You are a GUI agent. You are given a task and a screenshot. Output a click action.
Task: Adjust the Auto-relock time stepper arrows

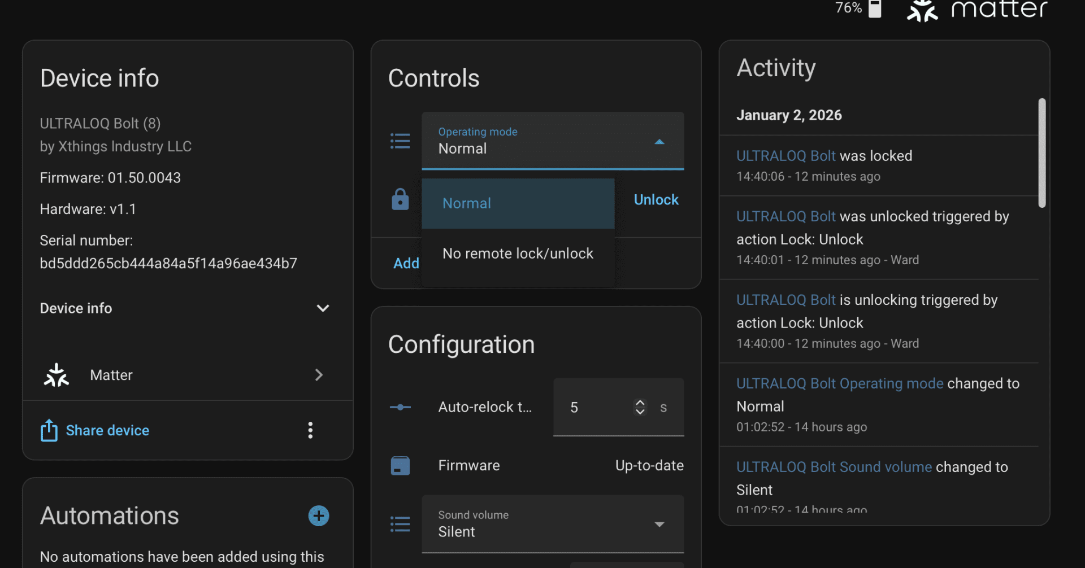coord(640,407)
